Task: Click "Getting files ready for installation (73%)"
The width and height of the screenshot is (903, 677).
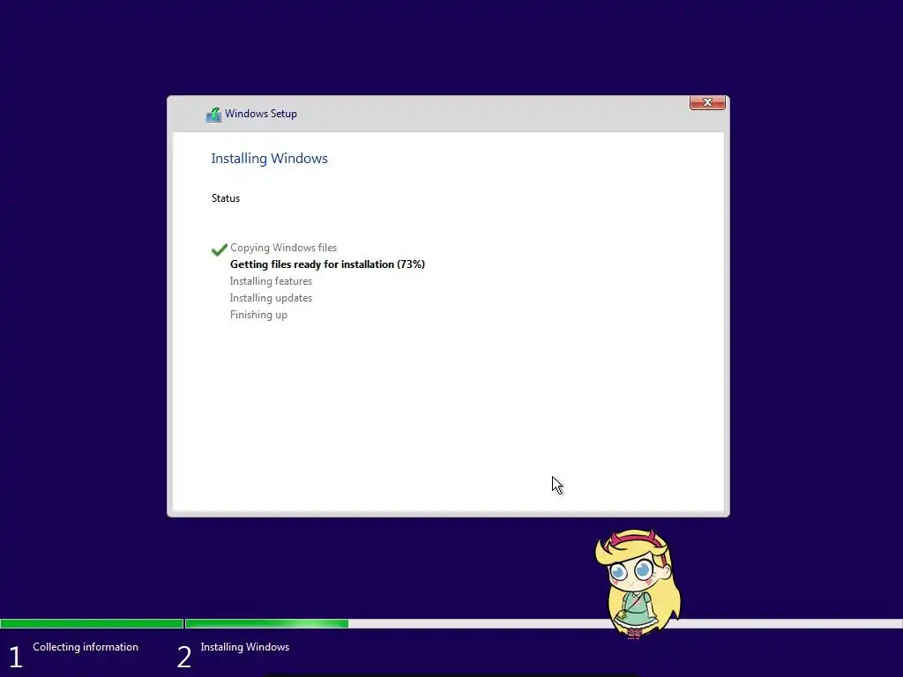Action: click(x=327, y=264)
